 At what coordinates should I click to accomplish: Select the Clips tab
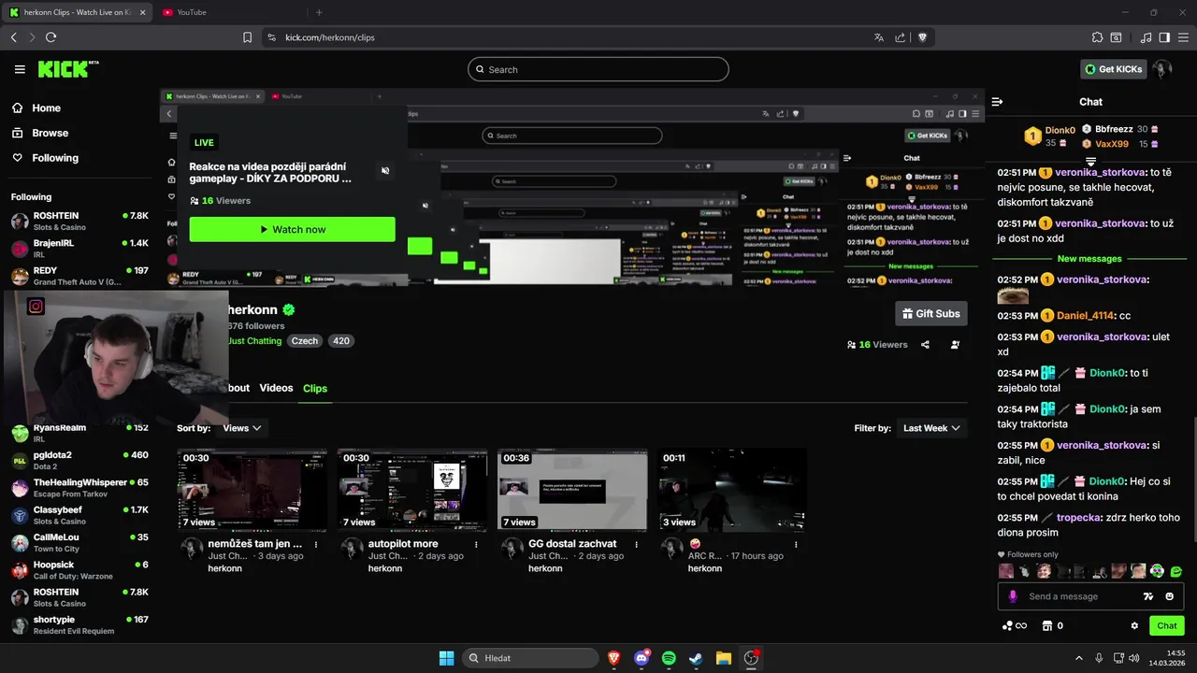(x=315, y=388)
